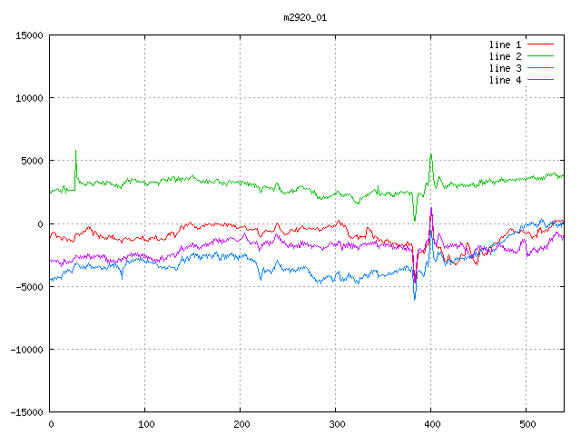Screen dimensions: 581x436
Task: Click the blue line 3 legend sample
Action: point(540,68)
